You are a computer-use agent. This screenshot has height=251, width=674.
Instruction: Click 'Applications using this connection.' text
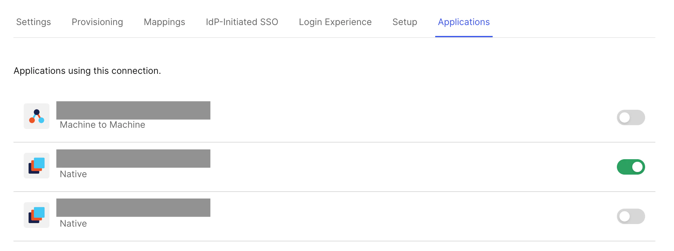[87, 71]
